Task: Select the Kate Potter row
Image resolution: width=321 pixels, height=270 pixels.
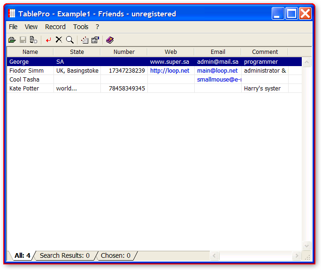Action: click(x=24, y=89)
